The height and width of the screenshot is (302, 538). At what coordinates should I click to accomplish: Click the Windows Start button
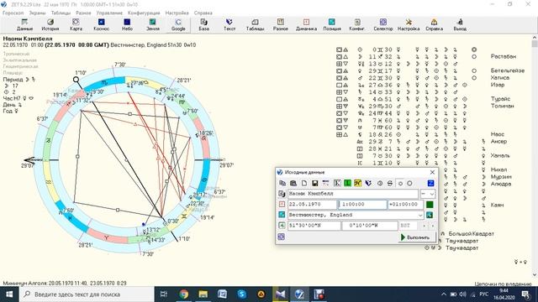[x=9, y=294]
